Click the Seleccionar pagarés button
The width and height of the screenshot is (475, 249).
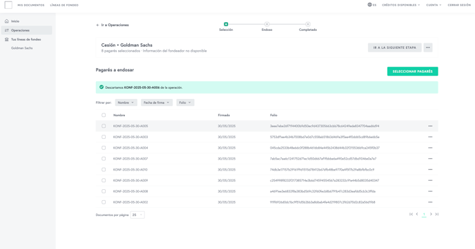point(412,72)
